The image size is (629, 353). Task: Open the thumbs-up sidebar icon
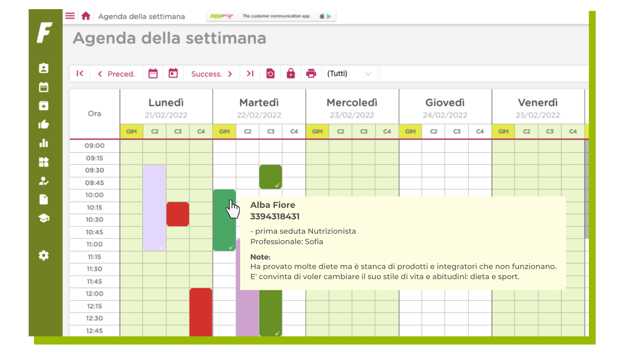click(44, 125)
